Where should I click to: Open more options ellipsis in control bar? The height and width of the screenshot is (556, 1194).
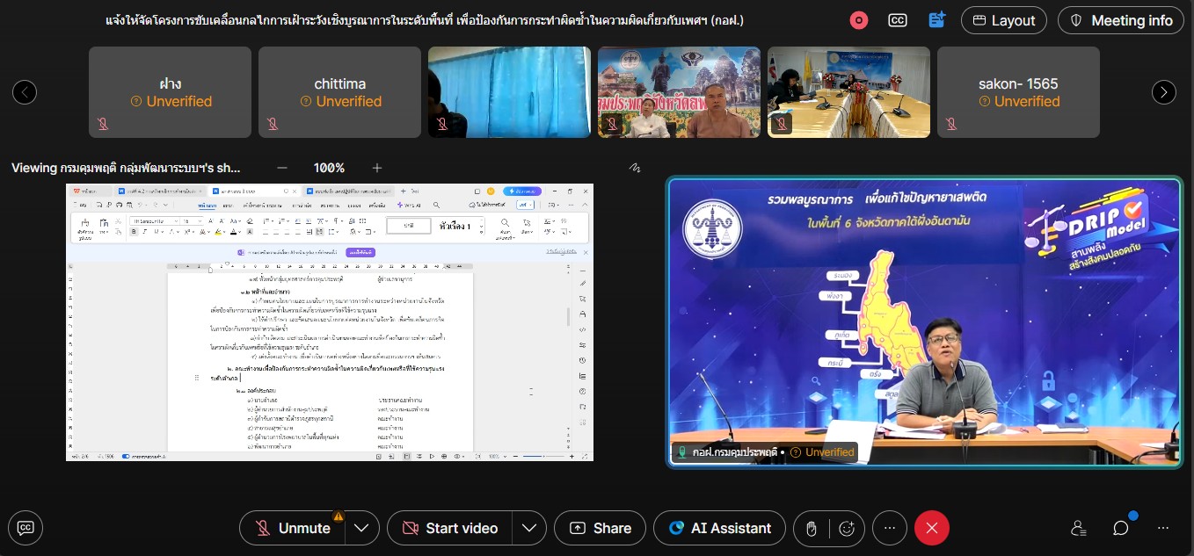(x=889, y=528)
